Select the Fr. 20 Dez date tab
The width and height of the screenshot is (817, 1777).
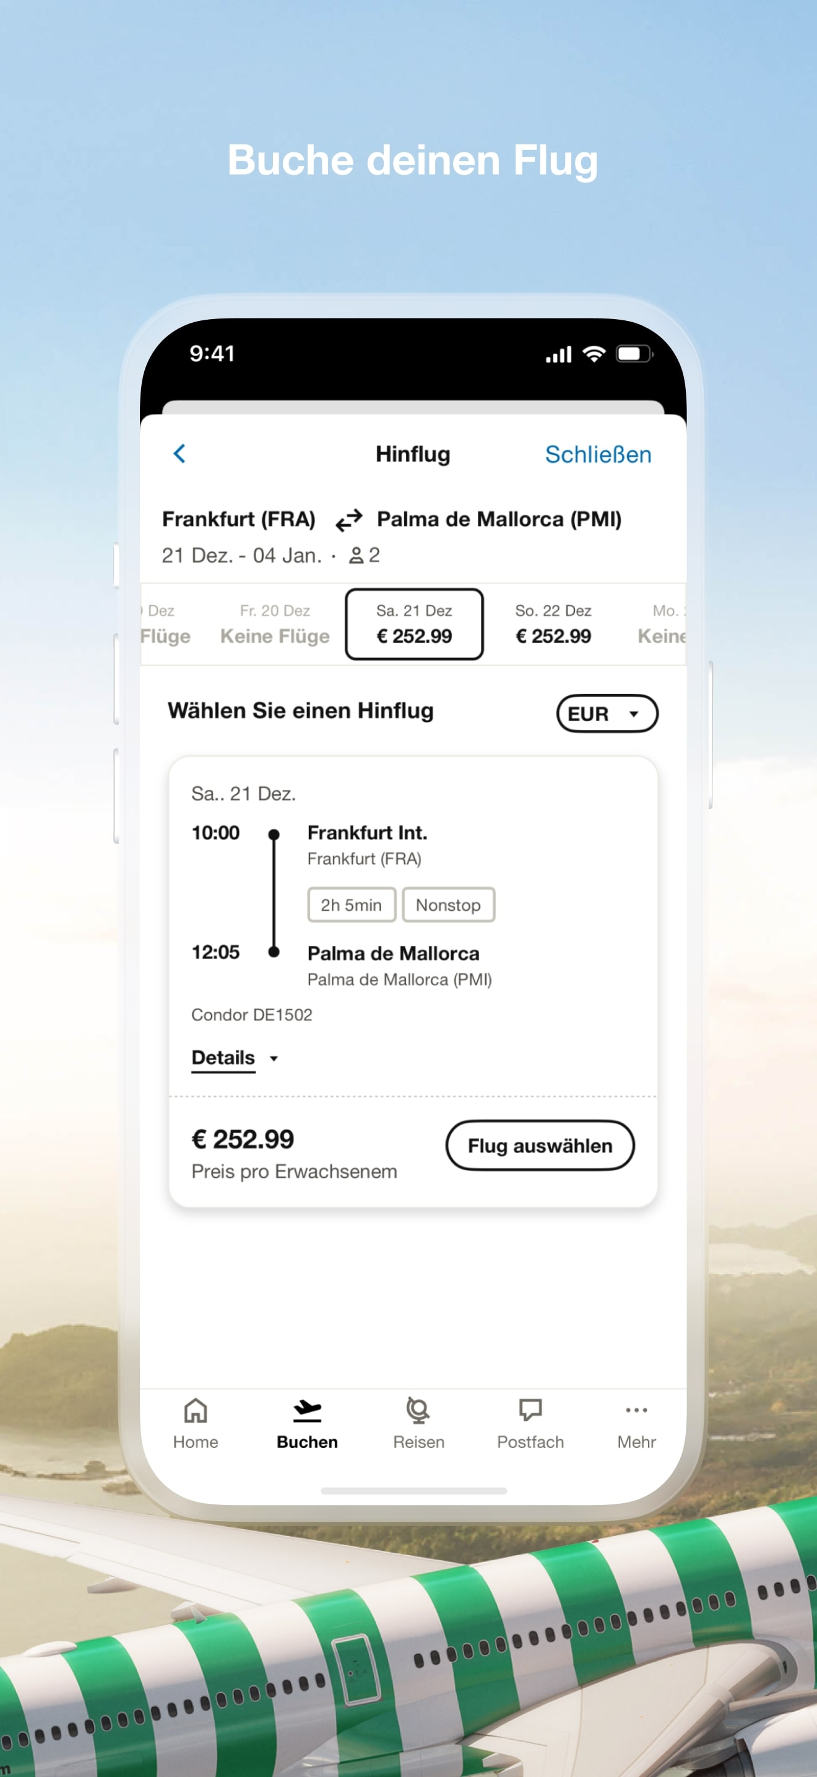pos(275,625)
